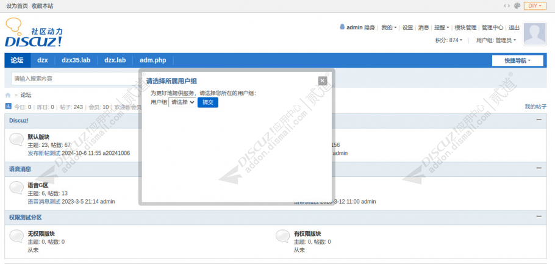Click the 语音G区 forum bubble icon
Viewport: 555px width, 264px height.
[16, 188]
